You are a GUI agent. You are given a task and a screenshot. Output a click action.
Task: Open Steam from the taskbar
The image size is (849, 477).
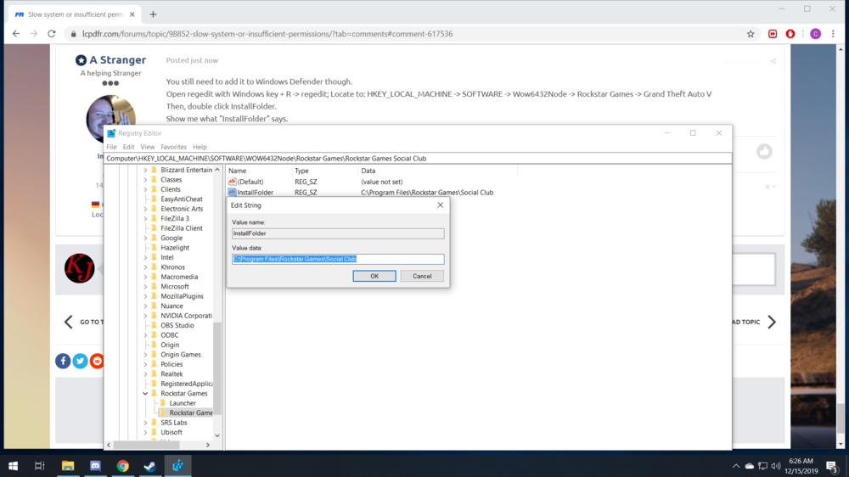(x=150, y=466)
